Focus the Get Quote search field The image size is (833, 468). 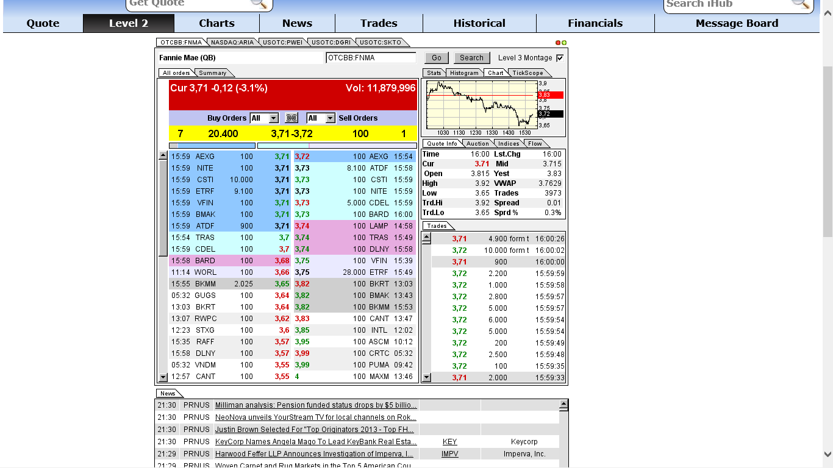[189, 4]
